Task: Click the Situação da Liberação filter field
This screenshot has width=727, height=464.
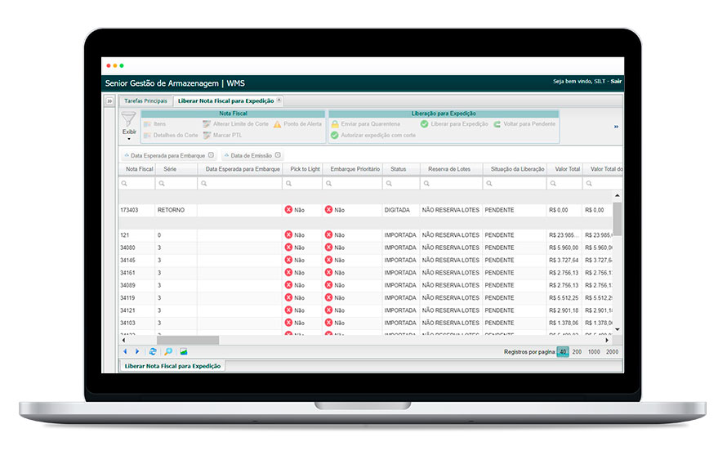Action: (x=515, y=184)
